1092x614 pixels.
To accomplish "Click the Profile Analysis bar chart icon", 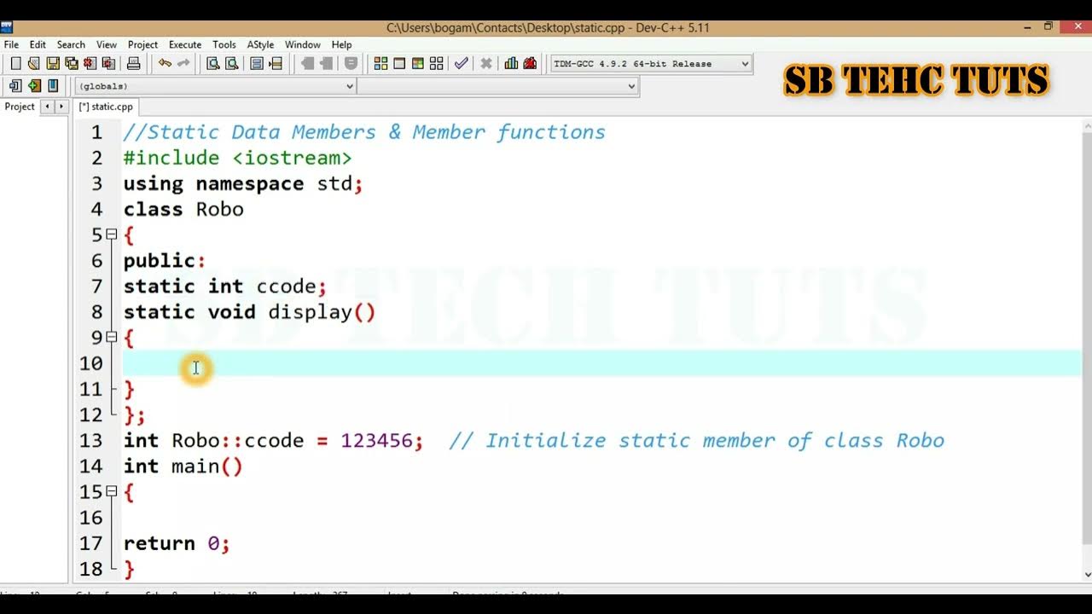I will pos(511,63).
